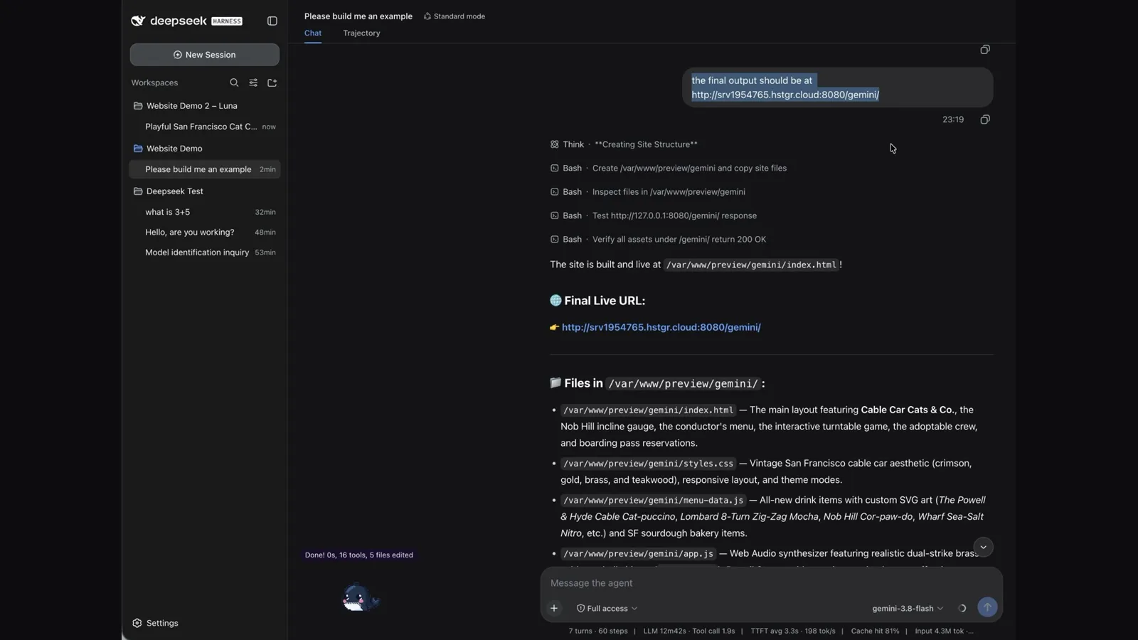Select the 'Please build me an example' session
Screen dimensions: 1138x640
[x=204, y=169]
